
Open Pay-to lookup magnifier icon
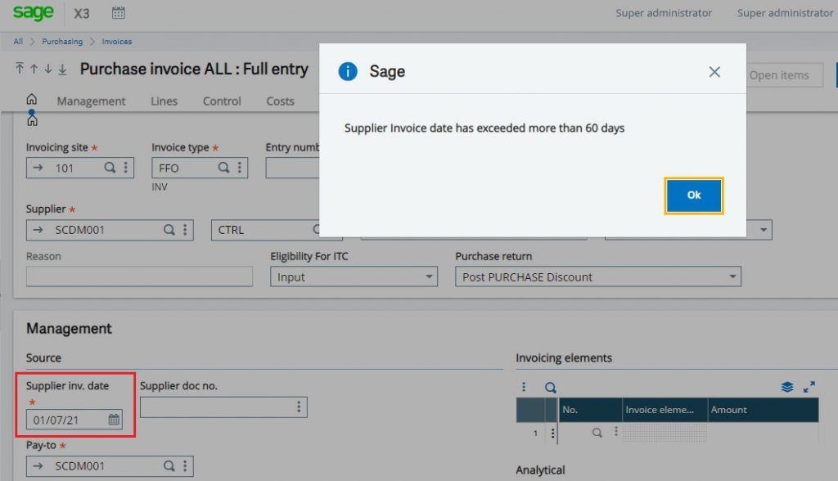coord(169,466)
